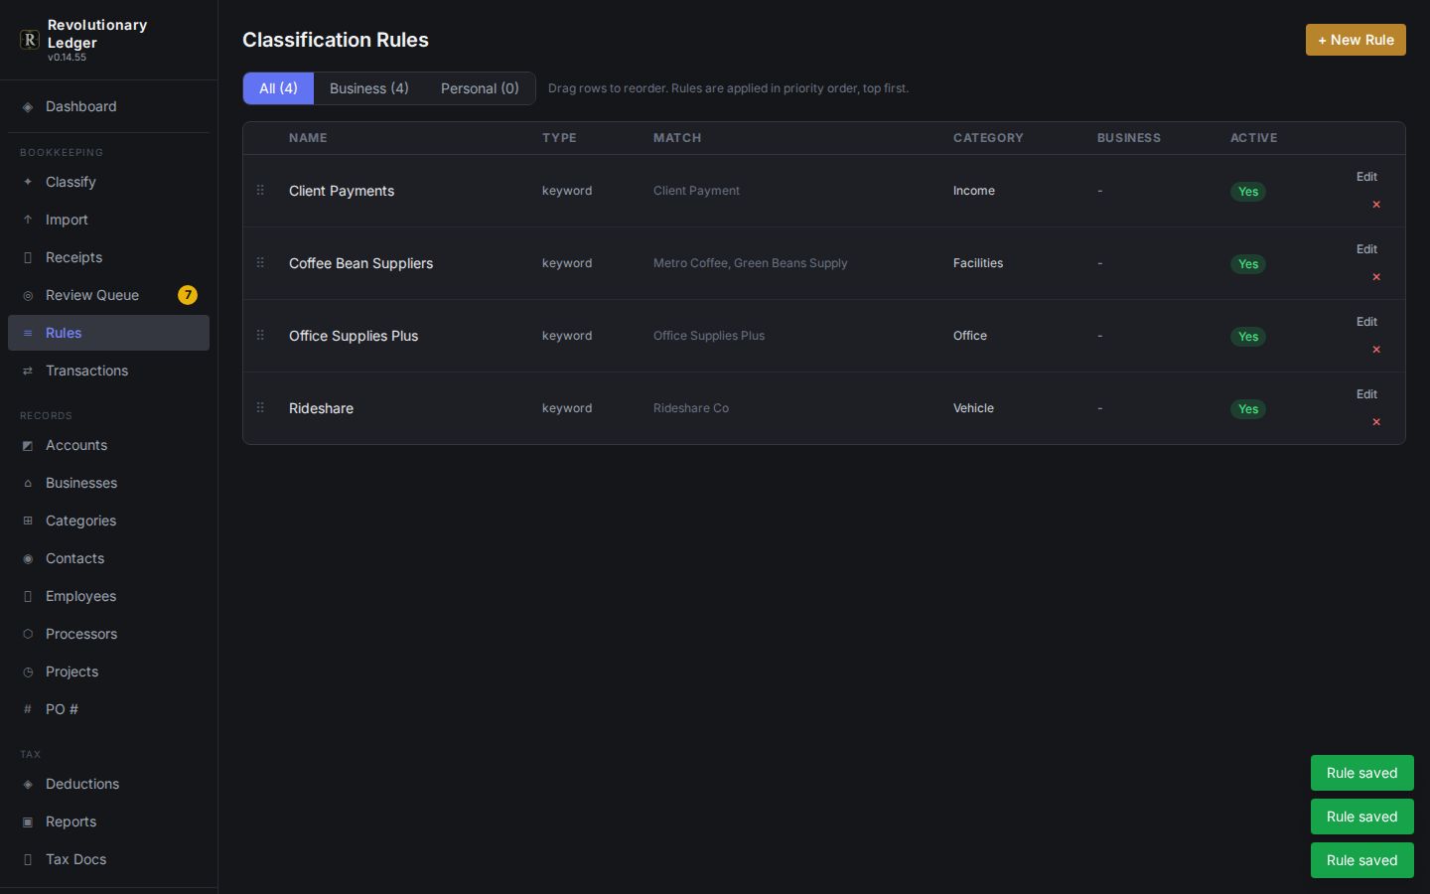Click the Processors hexagon icon
The image size is (1430, 894).
coord(28,635)
